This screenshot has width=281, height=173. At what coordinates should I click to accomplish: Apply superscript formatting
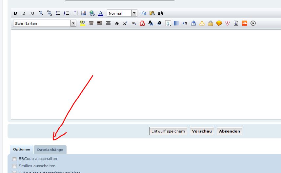click(x=125, y=23)
